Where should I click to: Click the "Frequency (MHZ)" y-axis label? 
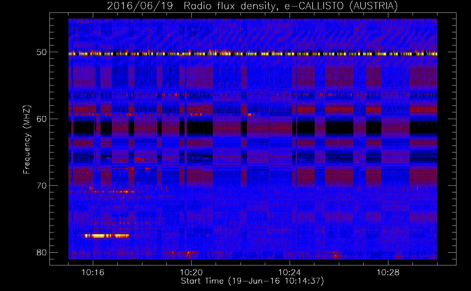pyautogui.click(x=27, y=140)
